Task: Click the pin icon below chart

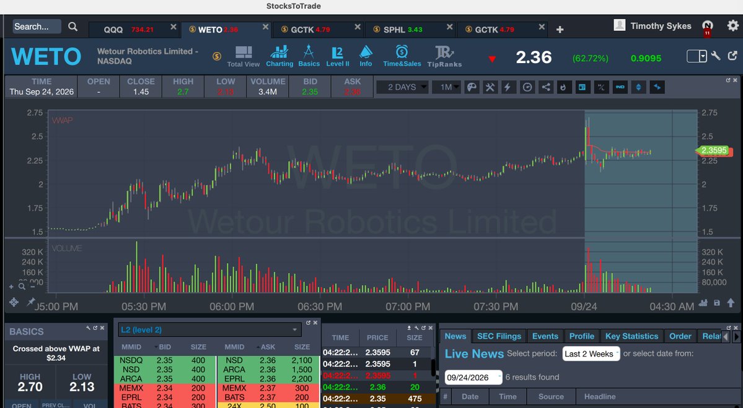Action: point(30,302)
